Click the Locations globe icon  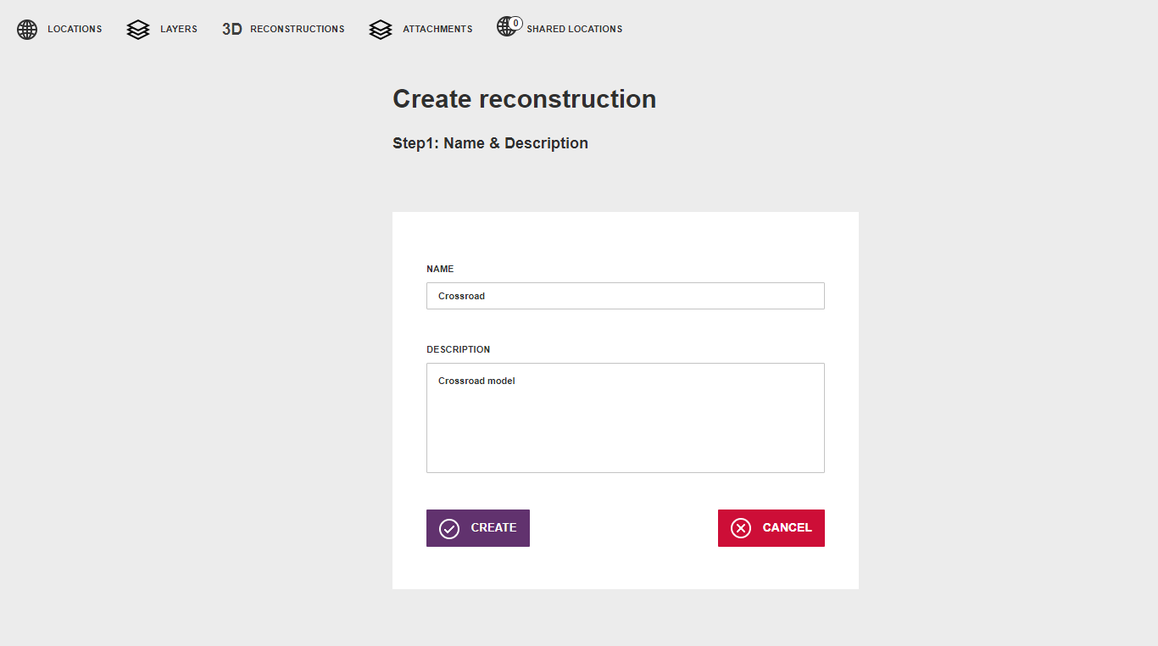coord(27,30)
